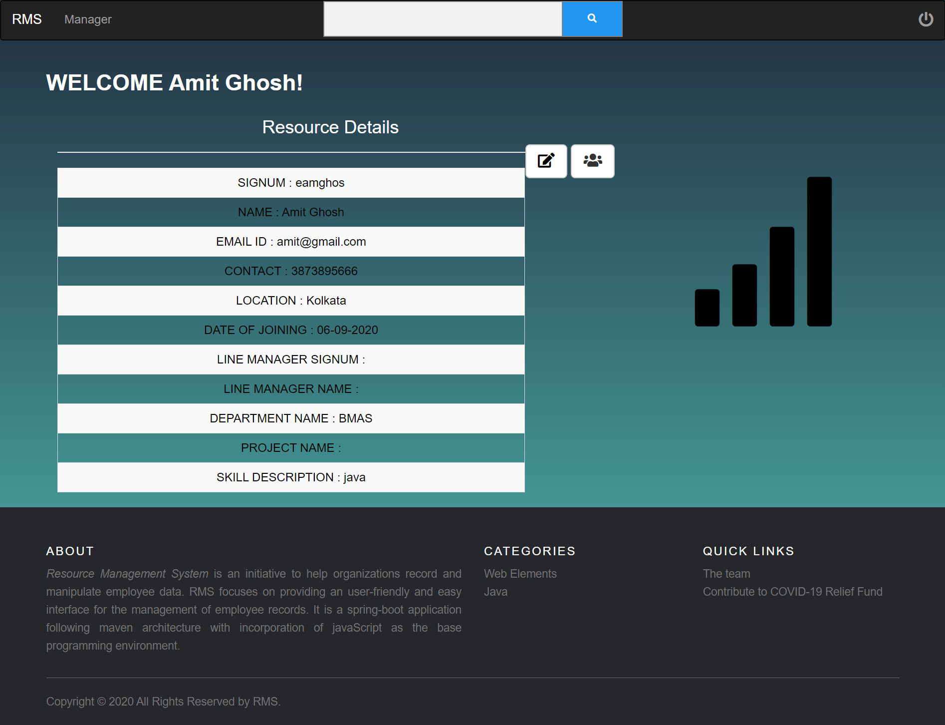Image resolution: width=945 pixels, height=725 pixels.
Task: Open the Web Elements category link
Action: pos(520,574)
